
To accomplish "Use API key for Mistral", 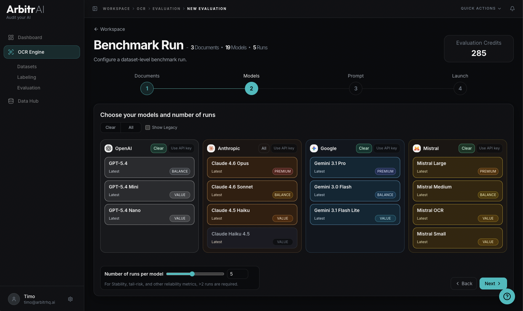I will coord(489,148).
